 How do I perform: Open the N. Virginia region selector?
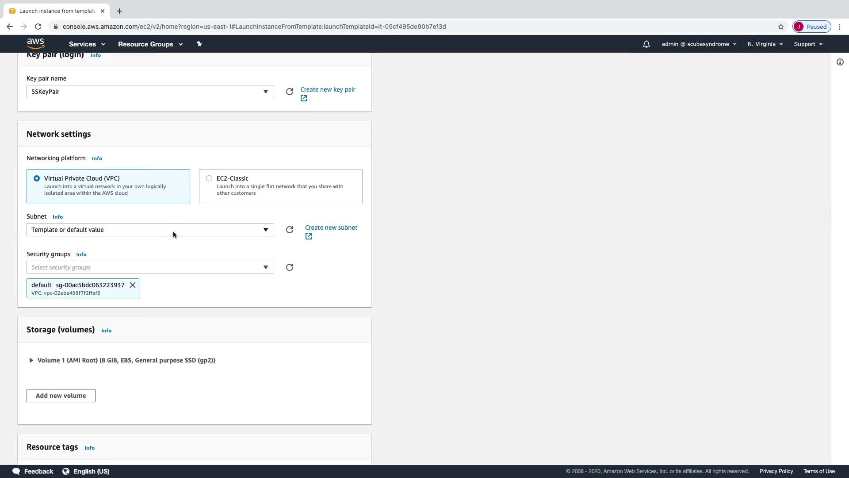[x=765, y=44]
